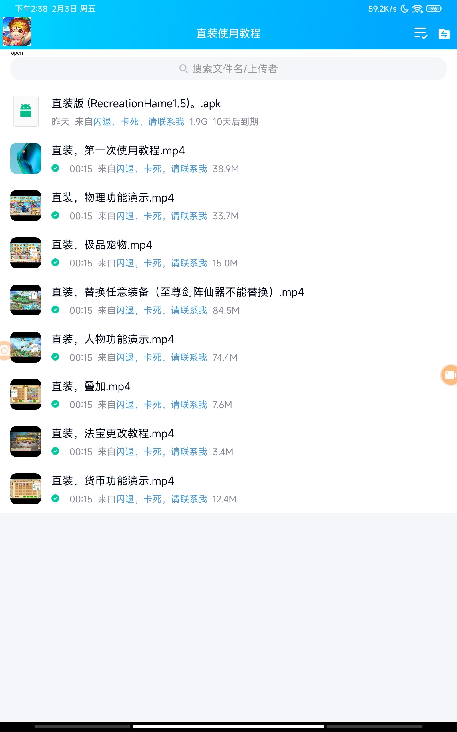Open the game app icon labeled open
This screenshot has width=457, height=732.
(x=17, y=31)
